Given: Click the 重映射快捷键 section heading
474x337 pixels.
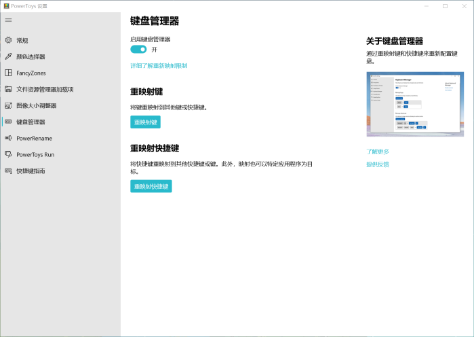Looking at the screenshot, I should point(155,148).
